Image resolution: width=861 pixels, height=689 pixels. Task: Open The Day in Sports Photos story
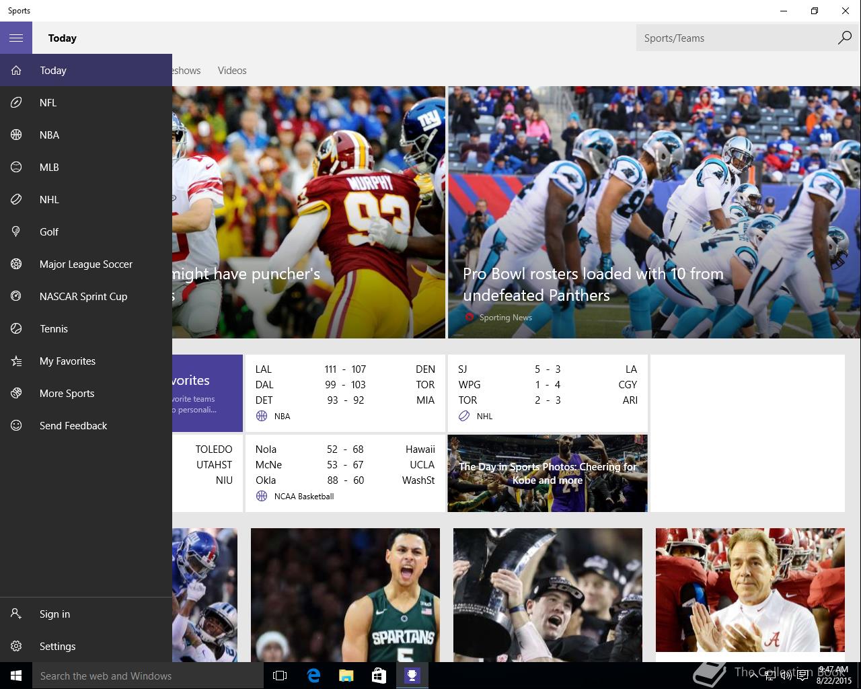coord(548,473)
